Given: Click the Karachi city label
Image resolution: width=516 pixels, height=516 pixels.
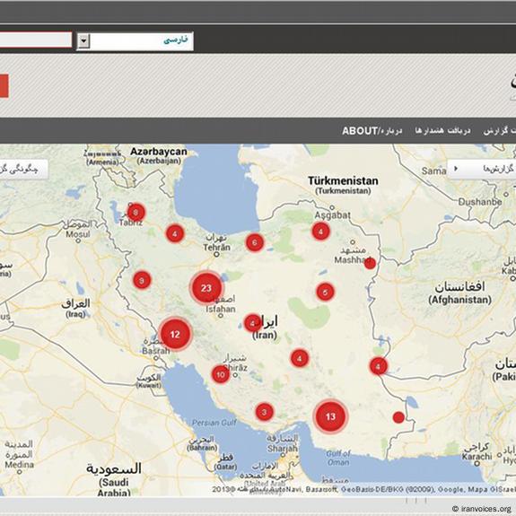Looking at the screenshot, I should (x=477, y=457).
